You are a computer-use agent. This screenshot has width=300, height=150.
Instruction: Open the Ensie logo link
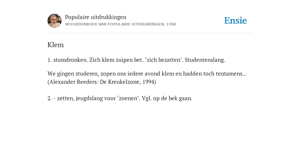pyautogui.click(x=236, y=21)
